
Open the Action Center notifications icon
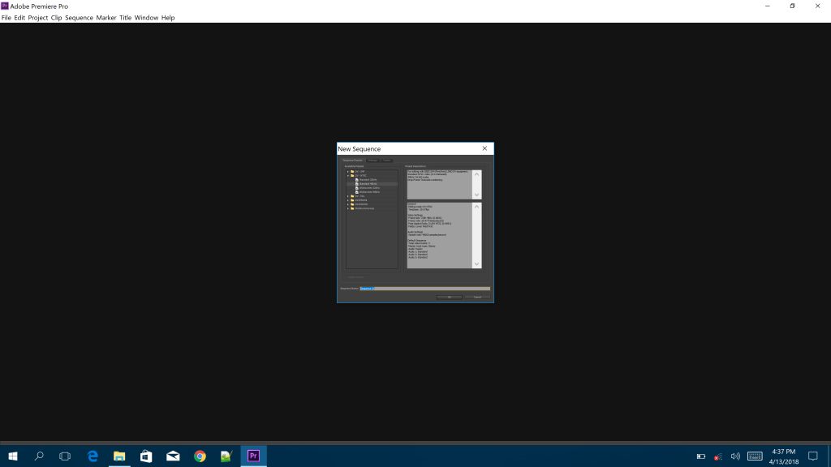[x=813, y=456]
